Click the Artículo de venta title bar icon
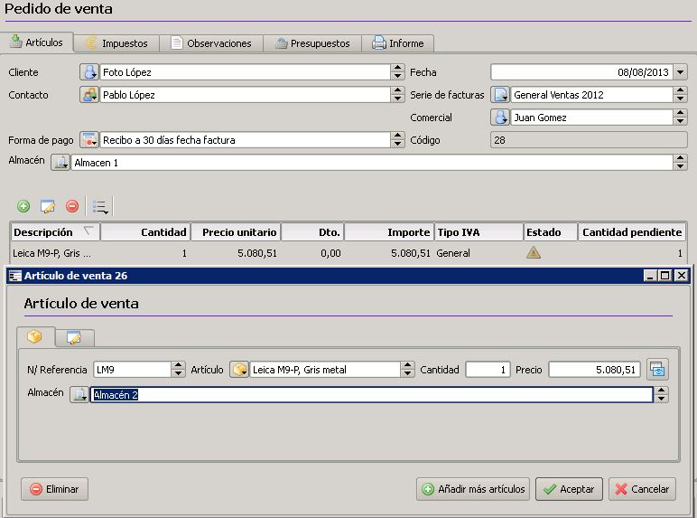 pyautogui.click(x=15, y=276)
